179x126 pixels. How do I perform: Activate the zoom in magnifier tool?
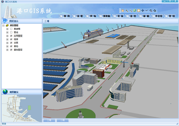(127, 11)
